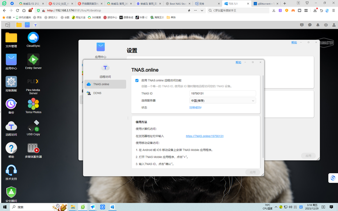This screenshot has height=211, width=338.
Task: Switch to the 支持 browser tab
Action: pos(207,4)
